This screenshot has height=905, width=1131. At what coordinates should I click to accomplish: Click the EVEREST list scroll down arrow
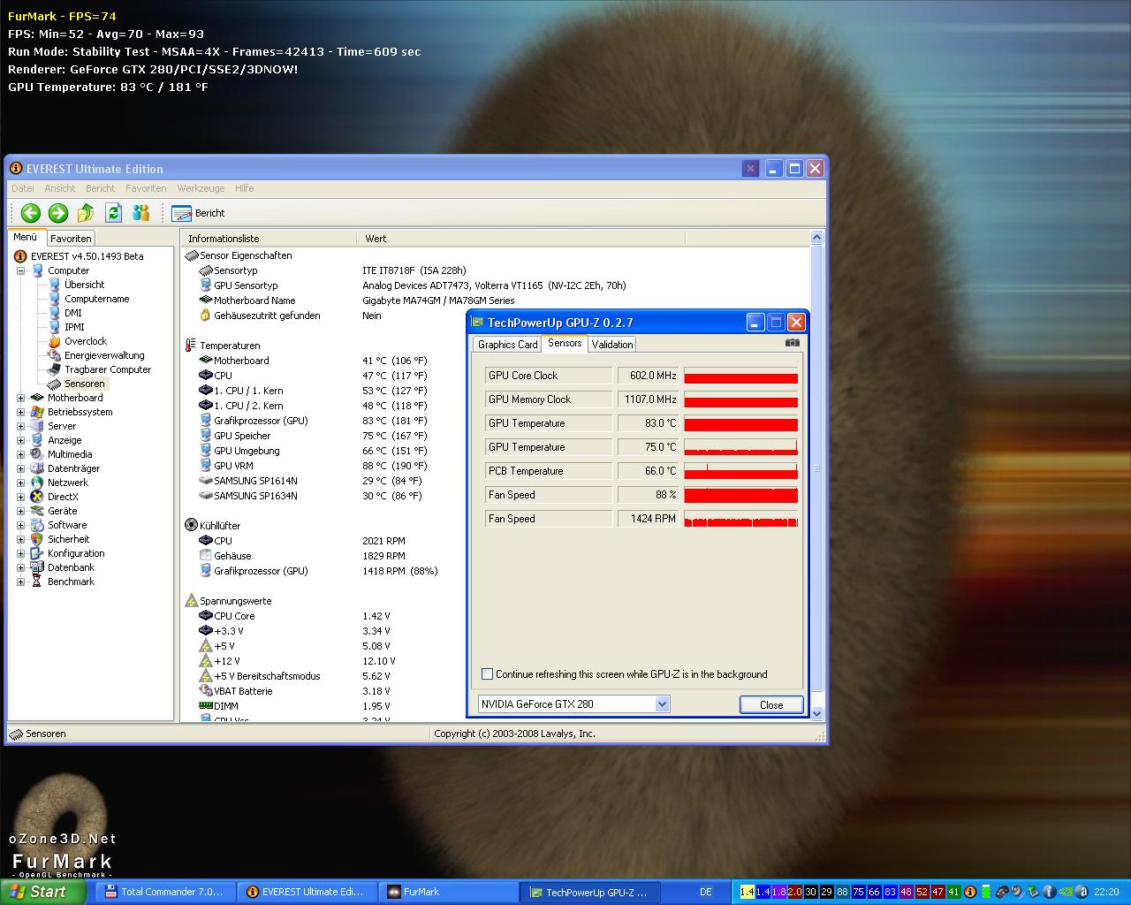816,713
